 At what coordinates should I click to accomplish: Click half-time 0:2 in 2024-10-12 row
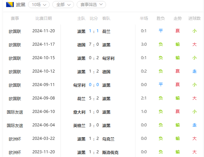coord(144,71)
